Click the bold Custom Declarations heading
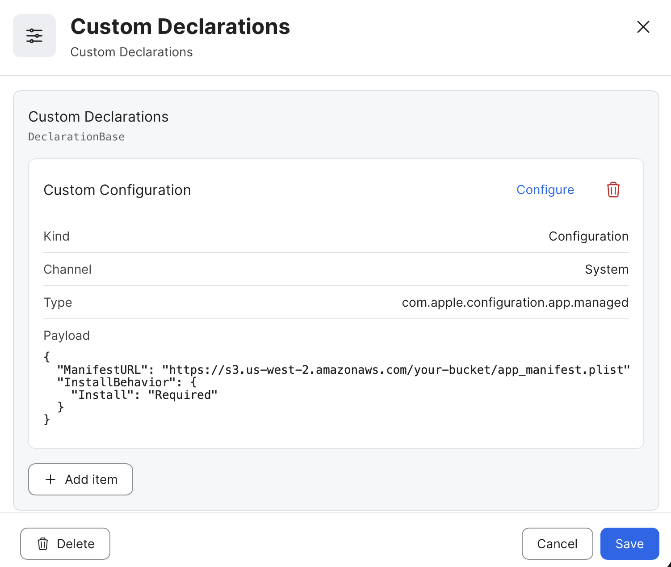Image resolution: width=671 pixels, height=567 pixels. point(180,27)
